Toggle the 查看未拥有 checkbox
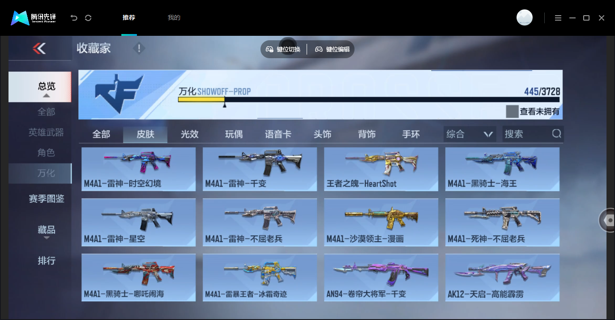Image resolution: width=615 pixels, height=320 pixels. pyautogui.click(x=512, y=111)
